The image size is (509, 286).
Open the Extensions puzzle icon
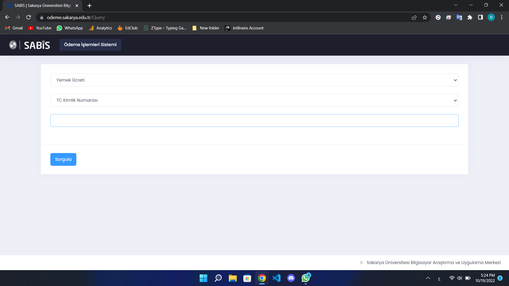(470, 17)
